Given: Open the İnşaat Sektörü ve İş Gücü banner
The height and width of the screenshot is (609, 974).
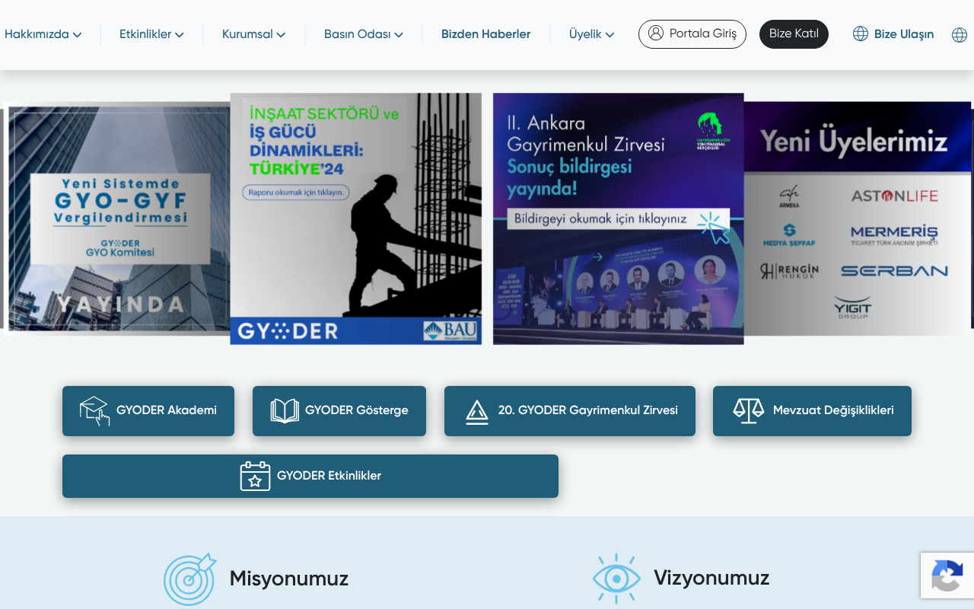Looking at the screenshot, I should (x=356, y=219).
